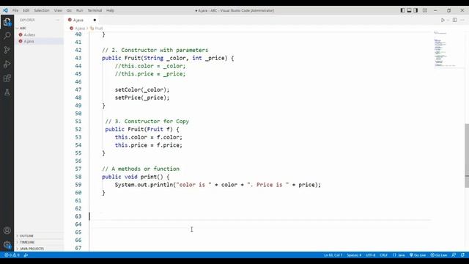Image resolution: width=469 pixels, height=264 pixels.
Task: Click the notifications bell in status bar
Action: (462, 255)
